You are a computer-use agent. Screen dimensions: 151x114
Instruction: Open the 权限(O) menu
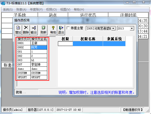pos(52,10)
